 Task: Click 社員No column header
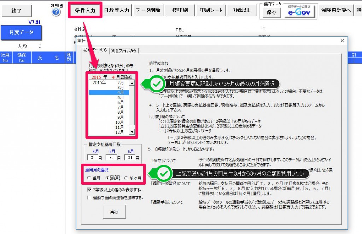tap(5, 58)
